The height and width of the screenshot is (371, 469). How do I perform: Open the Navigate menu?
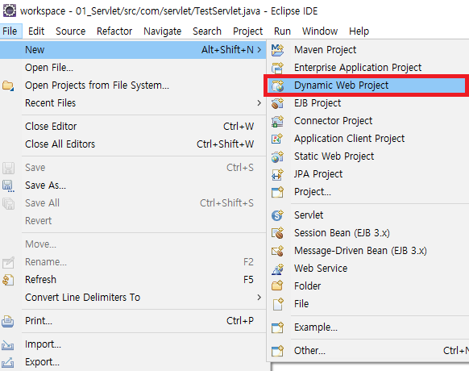[x=163, y=31]
